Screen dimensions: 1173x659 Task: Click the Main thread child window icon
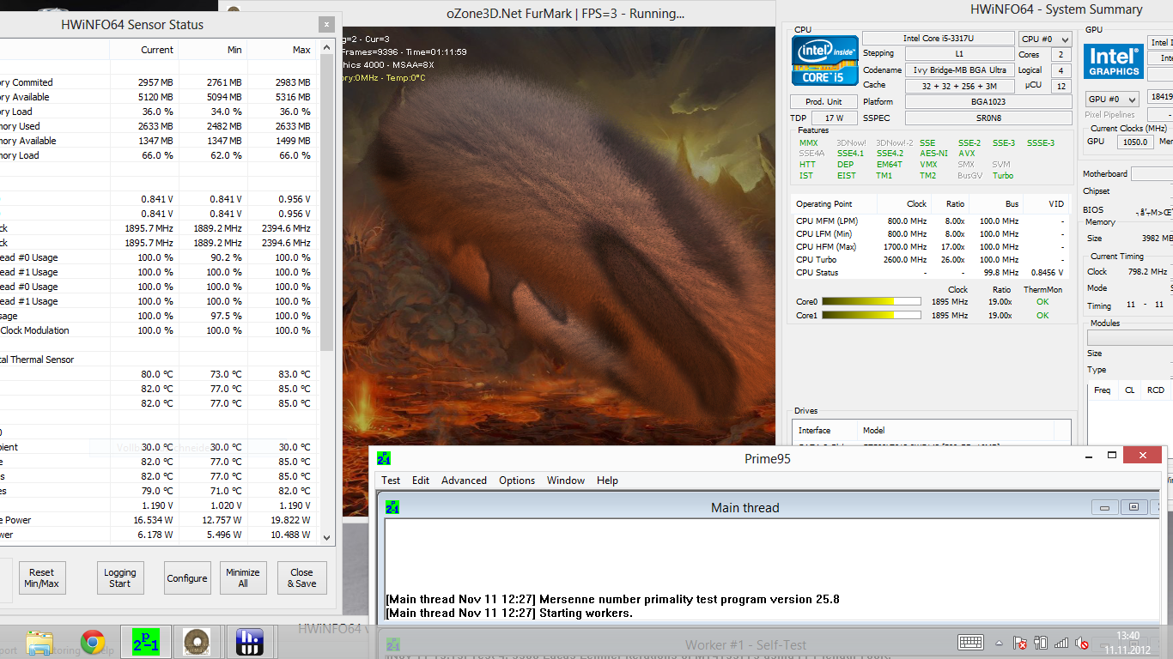pyautogui.click(x=392, y=508)
